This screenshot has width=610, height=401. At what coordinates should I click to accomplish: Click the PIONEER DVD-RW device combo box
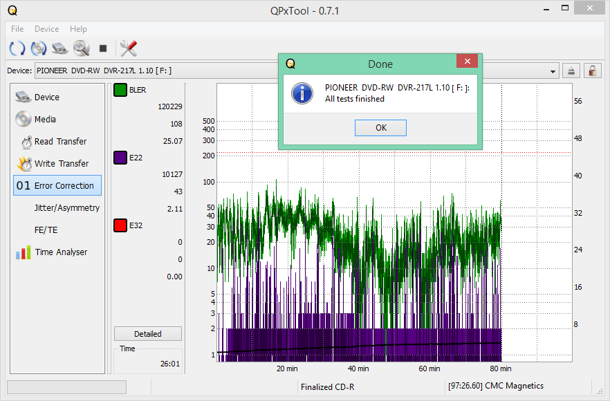point(297,71)
